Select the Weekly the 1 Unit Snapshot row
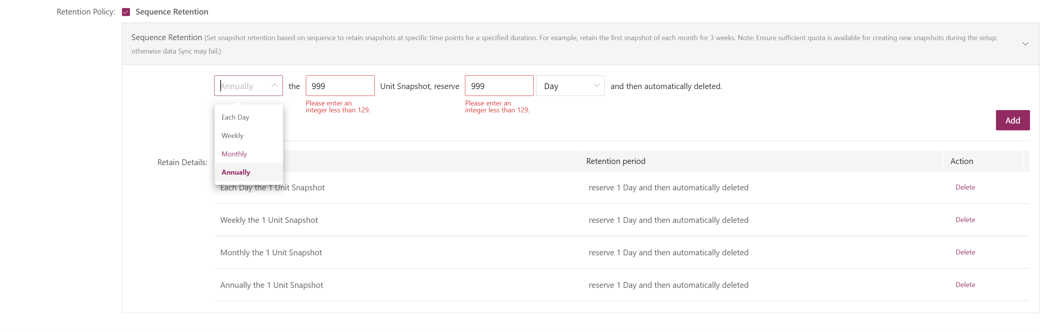This screenshot has height=331, width=1043. pyautogui.click(x=622, y=220)
